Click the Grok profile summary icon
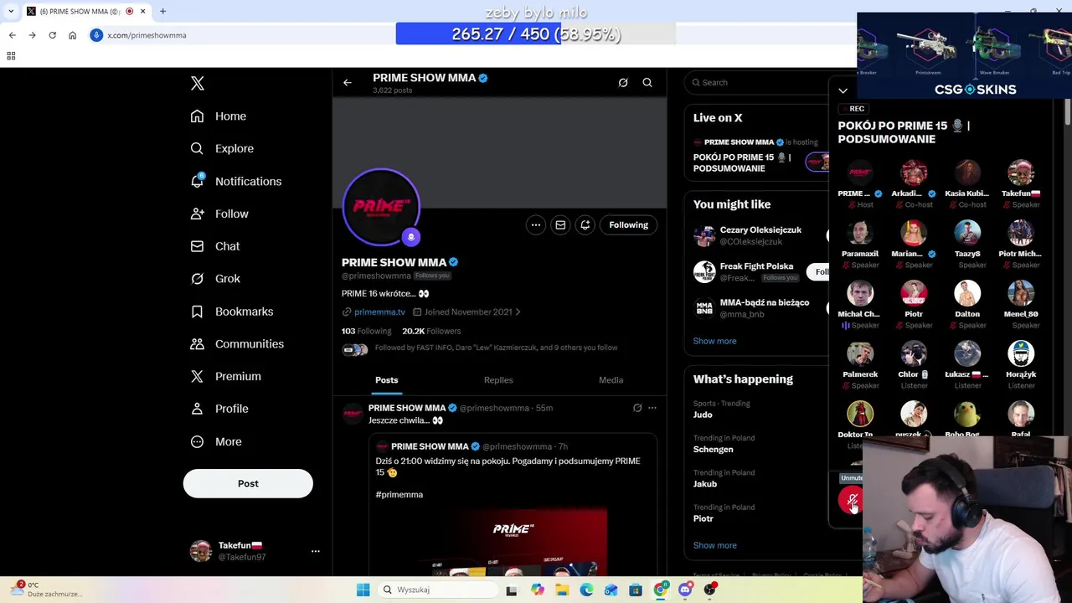Screen dimensions: 1072x603 click(623, 83)
